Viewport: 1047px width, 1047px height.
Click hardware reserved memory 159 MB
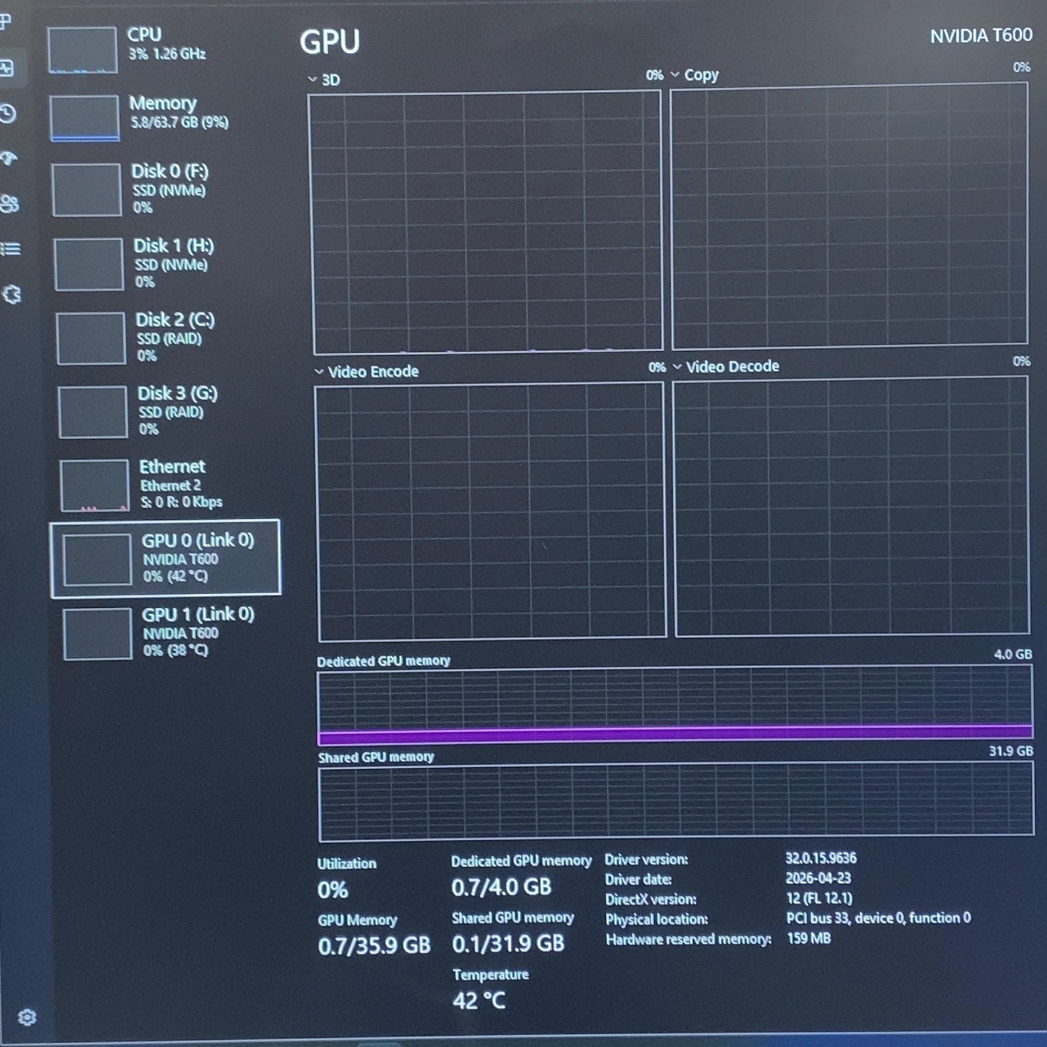(809, 938)
